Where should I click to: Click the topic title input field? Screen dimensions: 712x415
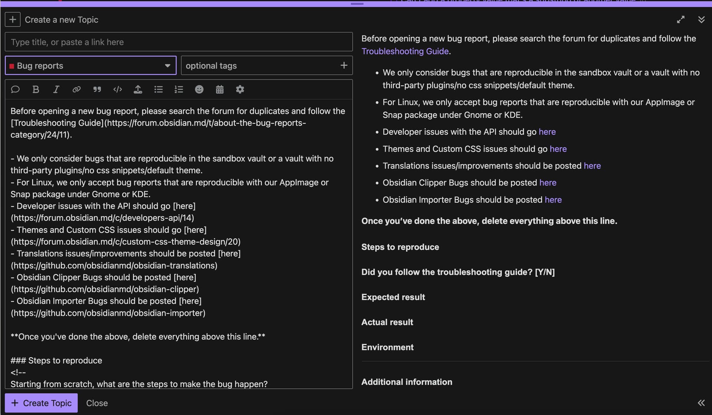178,42
